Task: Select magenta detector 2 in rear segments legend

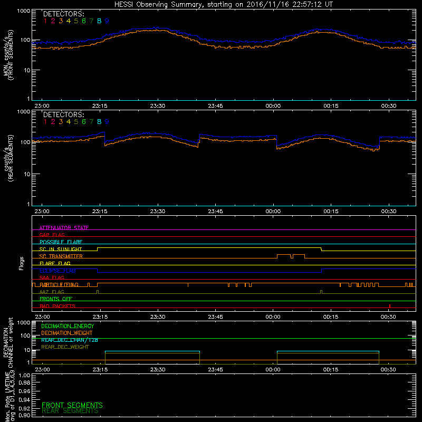Action: coord(53,122)
